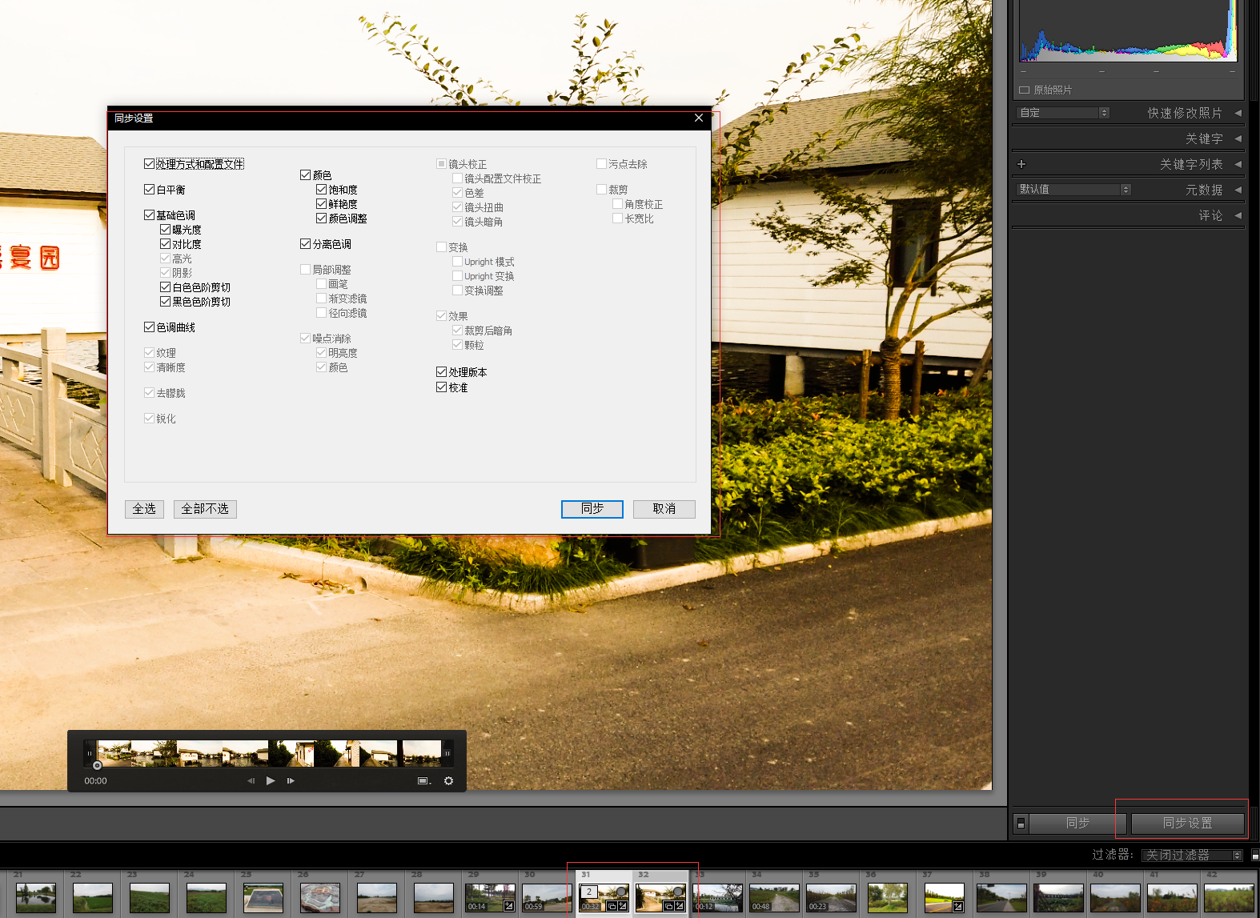This screenshot has height=918, width=1260.
Task: Click the video scrubber playhead
Action: 97,765
